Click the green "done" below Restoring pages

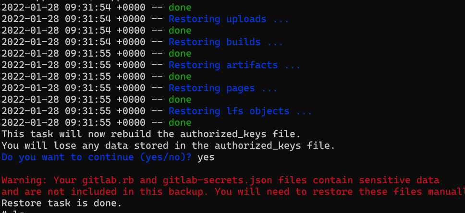180,99
